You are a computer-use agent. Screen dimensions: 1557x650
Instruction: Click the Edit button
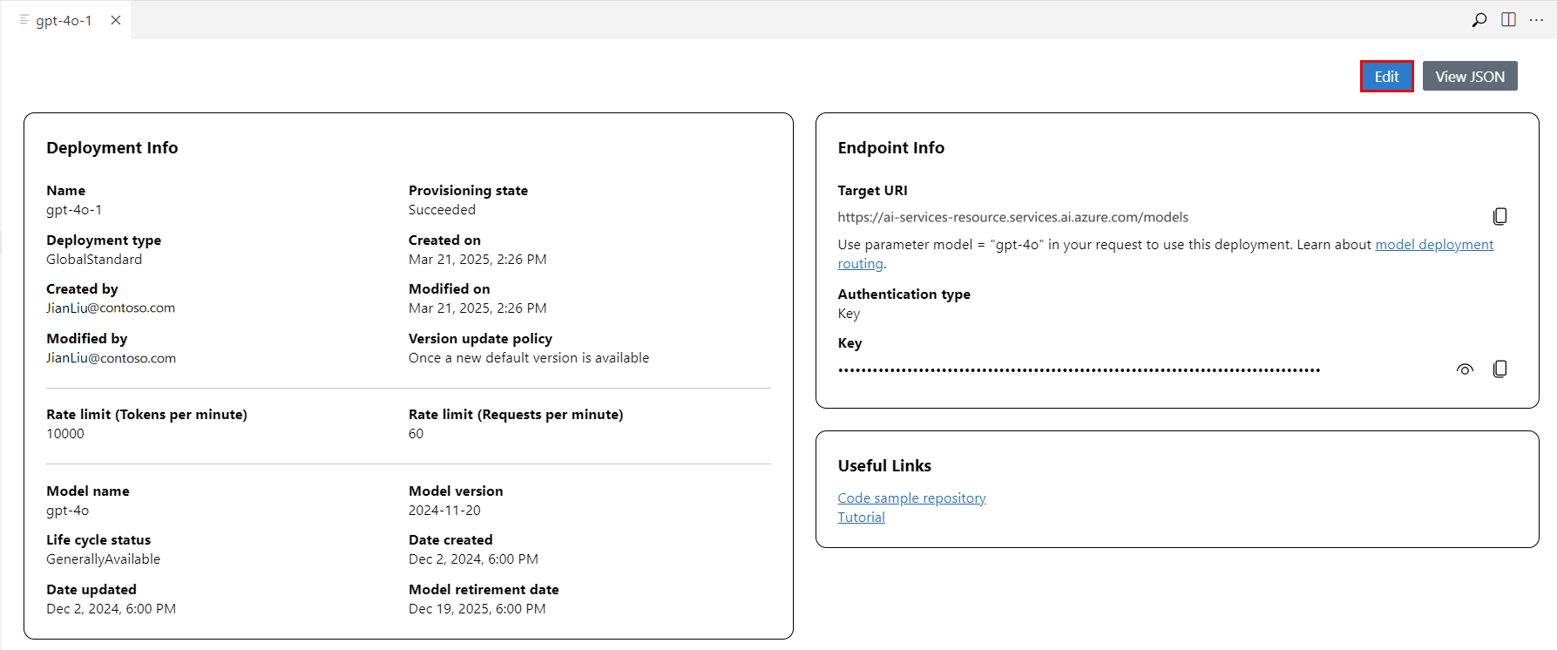[x=1386, y=77]
